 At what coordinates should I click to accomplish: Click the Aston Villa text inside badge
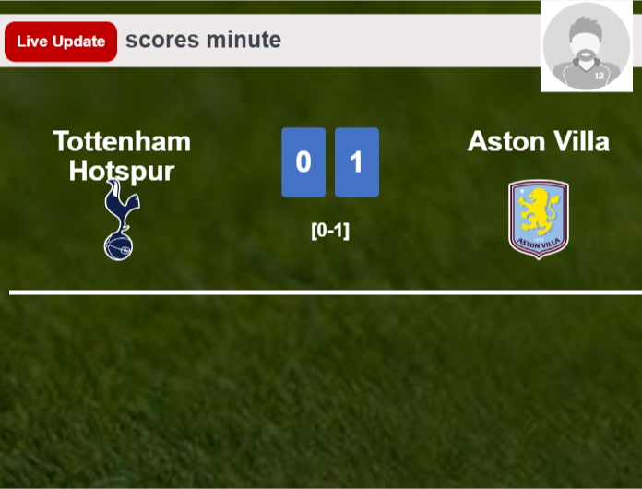[539, 244]
